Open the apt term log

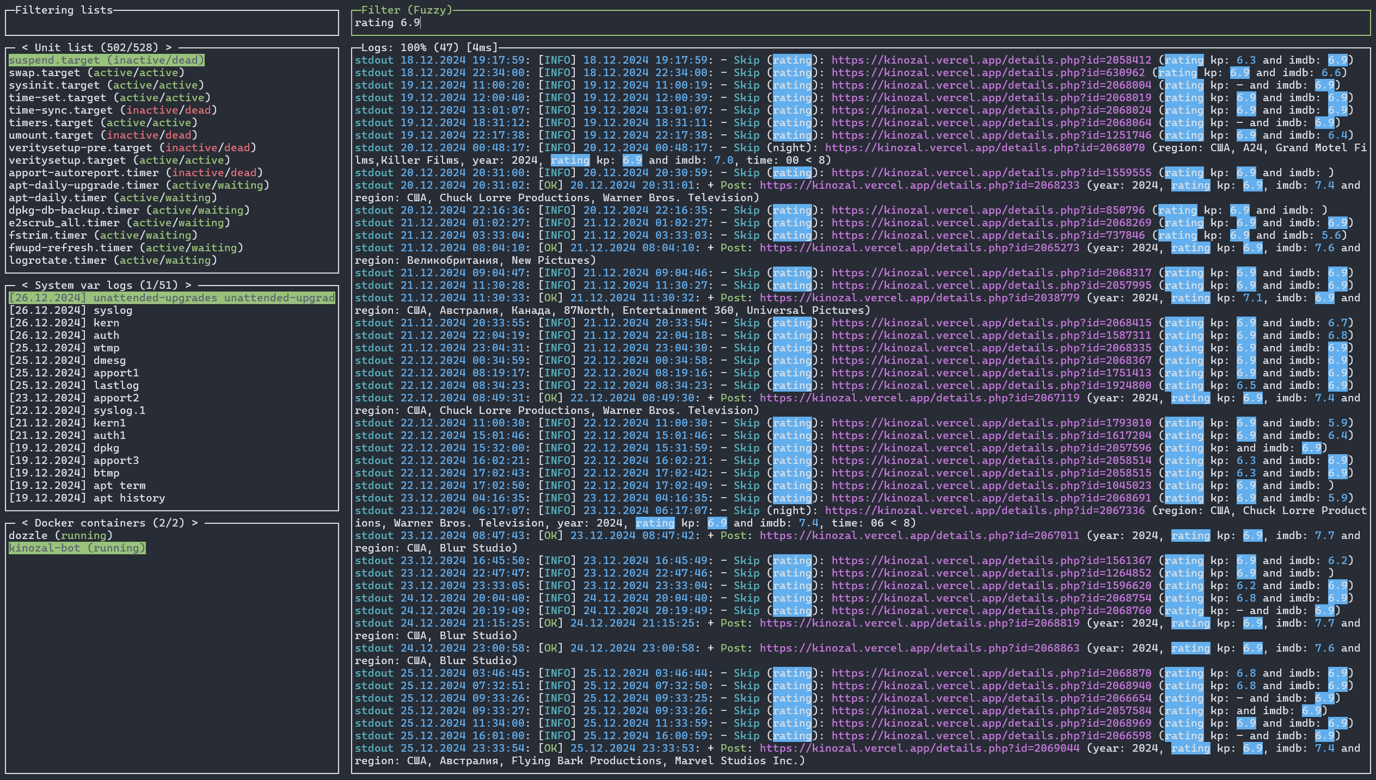tap(77, 486)
